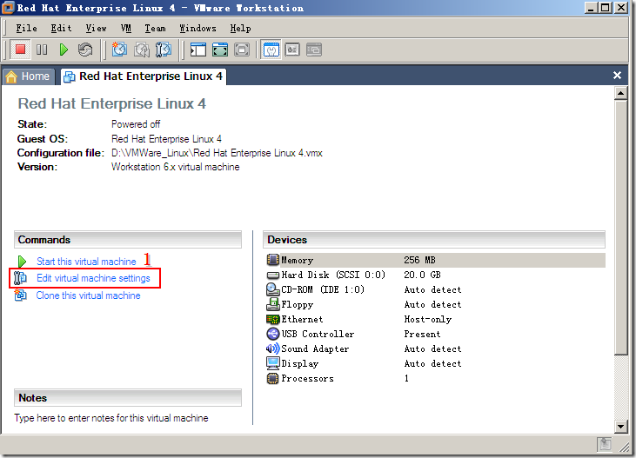Click the Home tab house icon

11,76
